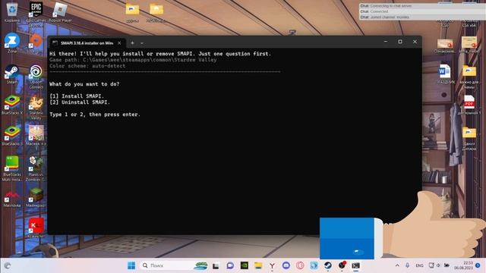Open the notification badge in tray
This screenshot has height=273, width=486.
pyautogui.click(x=478, y=265)
